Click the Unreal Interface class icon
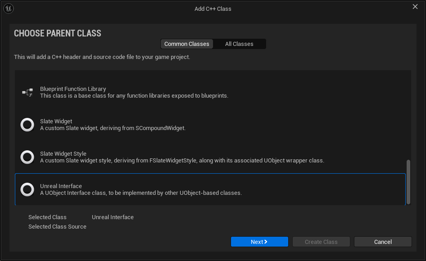This screenshot has height=261, width=426. pos(27,189)
